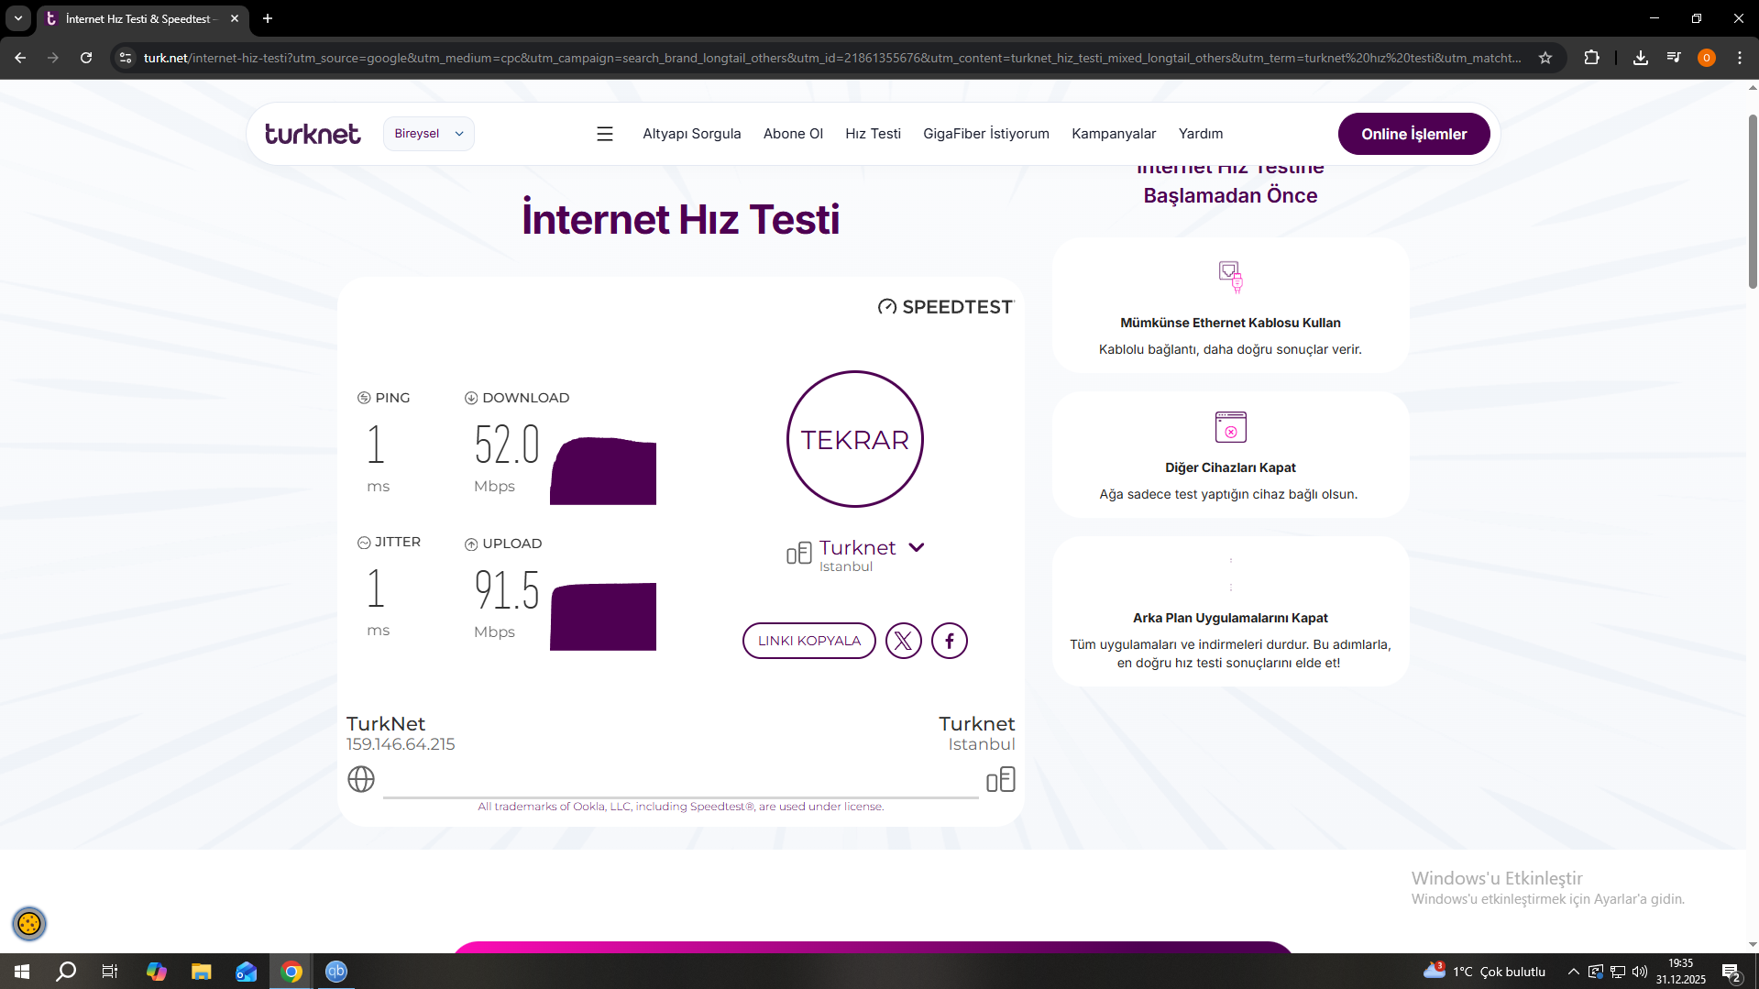Click the browser address bar URL

coord(832,58)
